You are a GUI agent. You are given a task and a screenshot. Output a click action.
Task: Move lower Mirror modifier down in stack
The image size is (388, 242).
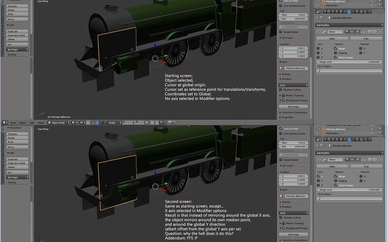pyautogui.click(x=375, y=160)
